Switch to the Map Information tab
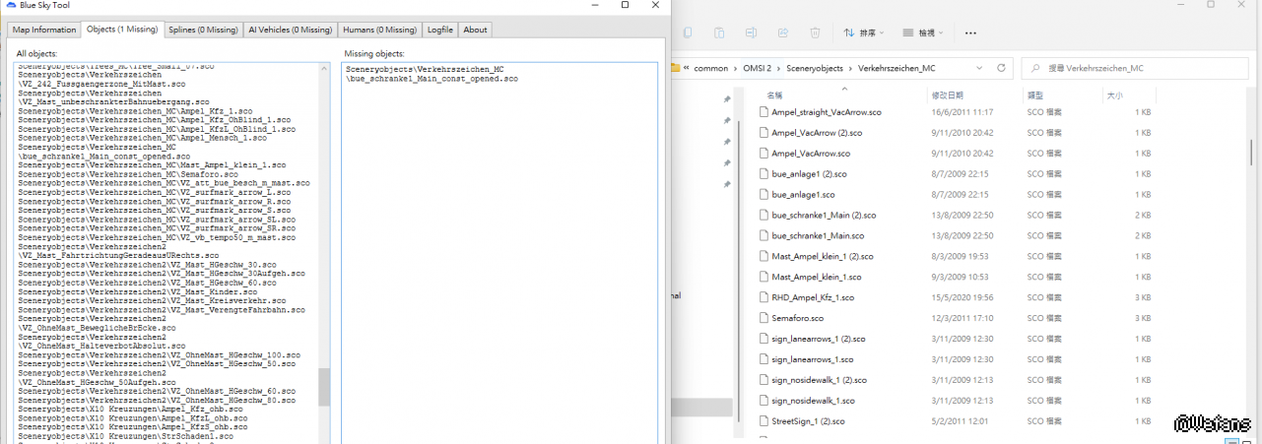This screenshot has width=1262, height=444. [x=44, y=30]
